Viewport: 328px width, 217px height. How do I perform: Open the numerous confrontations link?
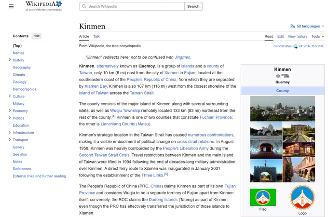(x=210, y=135)
